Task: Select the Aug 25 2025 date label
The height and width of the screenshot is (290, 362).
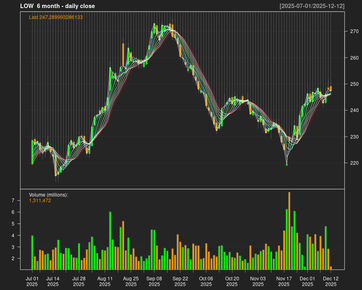Action: pos(131,281)
